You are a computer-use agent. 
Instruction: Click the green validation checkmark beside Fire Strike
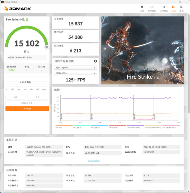27,20
